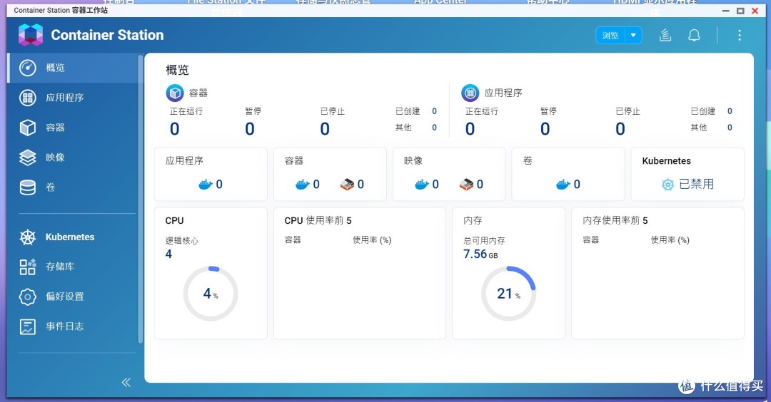
Task: Go to 容器 containers in sidebar
Action: pyautogui.click(x=72, y=128)
